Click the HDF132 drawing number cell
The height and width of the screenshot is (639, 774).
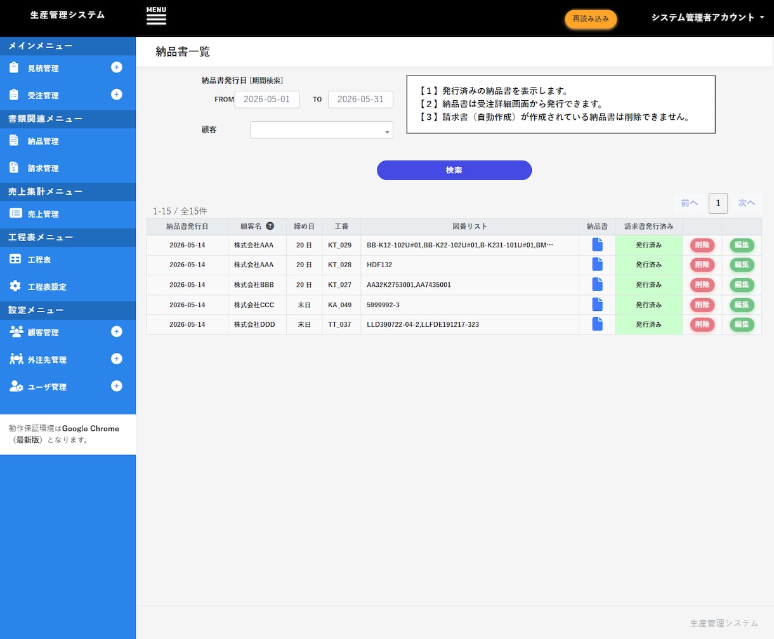coord(469,265)
